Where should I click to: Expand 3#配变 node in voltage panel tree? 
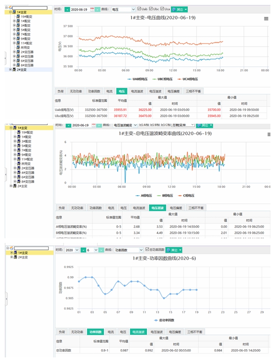[x=14, y=25]
